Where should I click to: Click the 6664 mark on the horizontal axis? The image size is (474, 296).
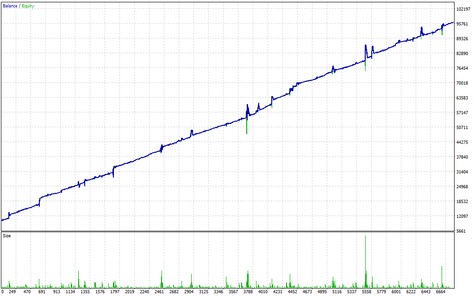(x=440, y=292)
